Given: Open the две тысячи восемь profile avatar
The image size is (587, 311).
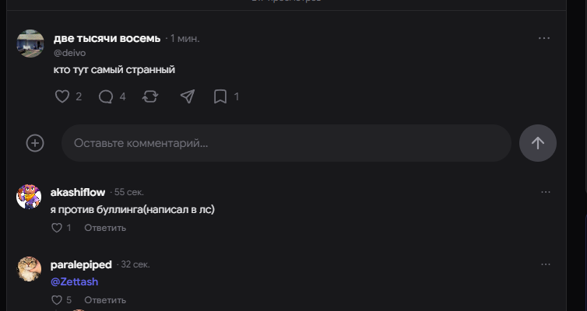Looking at the screenshot, I should [30, 44].
